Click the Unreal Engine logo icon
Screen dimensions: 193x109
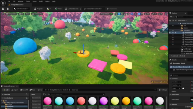point(3,3)
